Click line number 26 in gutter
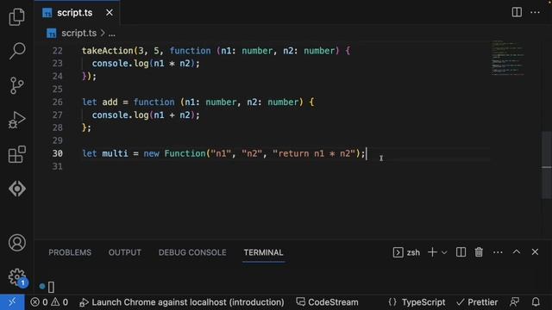 (58, 102)
